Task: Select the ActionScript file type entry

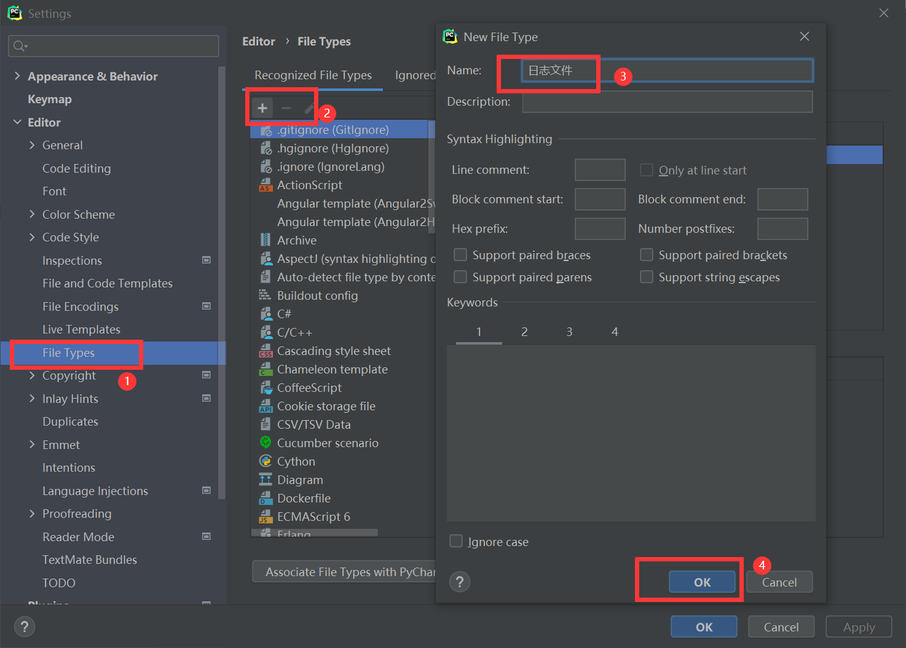Action: coord(309,184)
